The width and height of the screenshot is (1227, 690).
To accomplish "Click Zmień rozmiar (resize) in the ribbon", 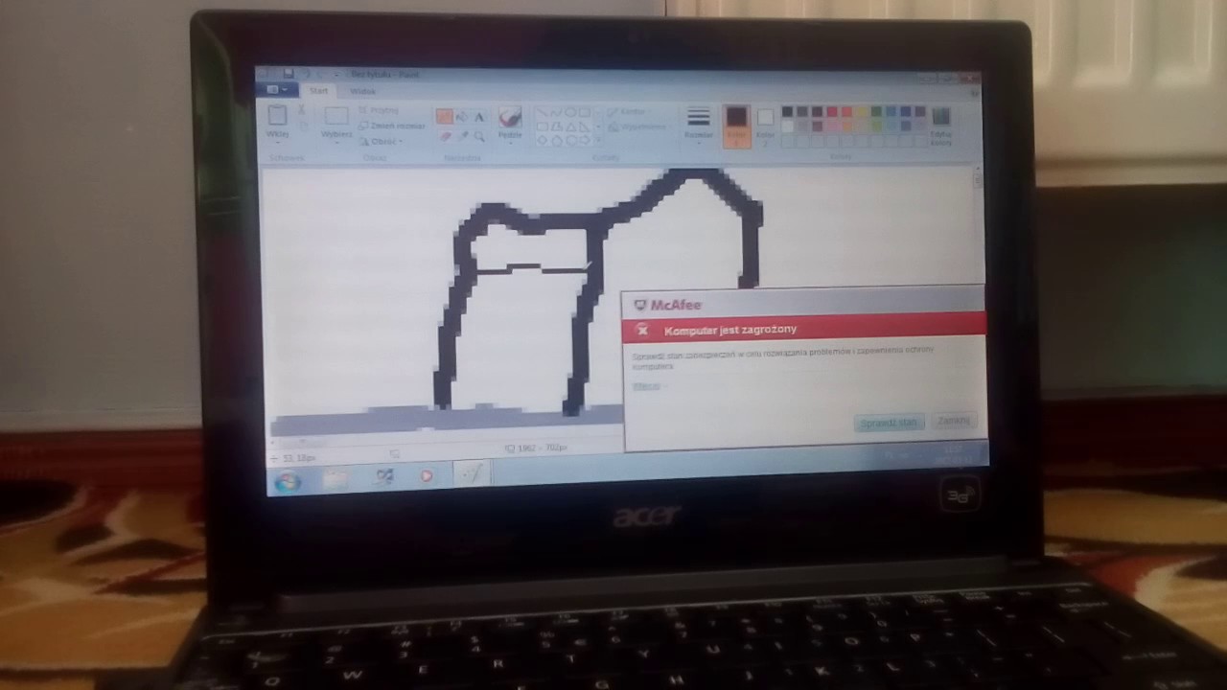I will point(391,126).
